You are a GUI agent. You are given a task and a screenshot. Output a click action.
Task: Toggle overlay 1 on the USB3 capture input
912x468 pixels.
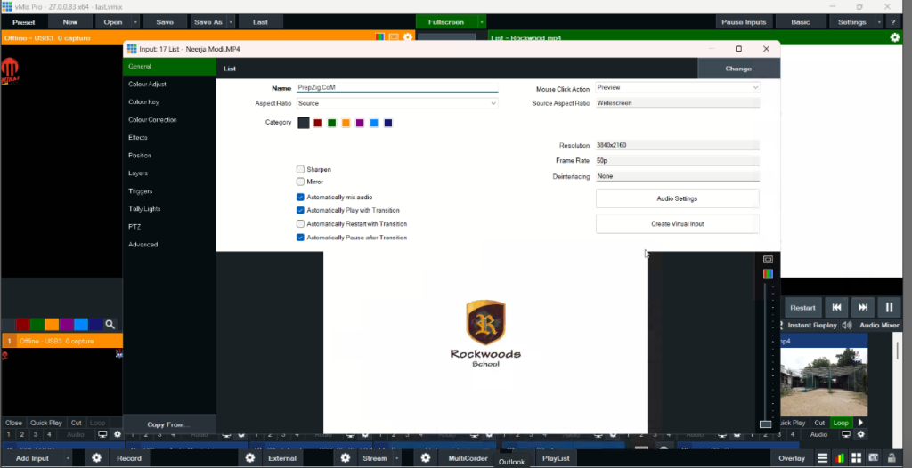coord(8,434)
